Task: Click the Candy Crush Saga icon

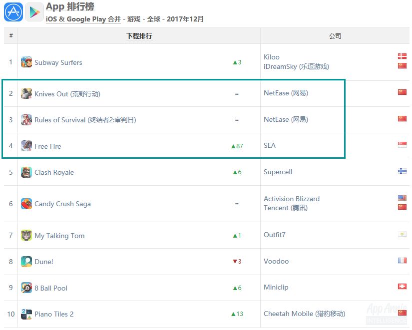Action: coord(26,204)
